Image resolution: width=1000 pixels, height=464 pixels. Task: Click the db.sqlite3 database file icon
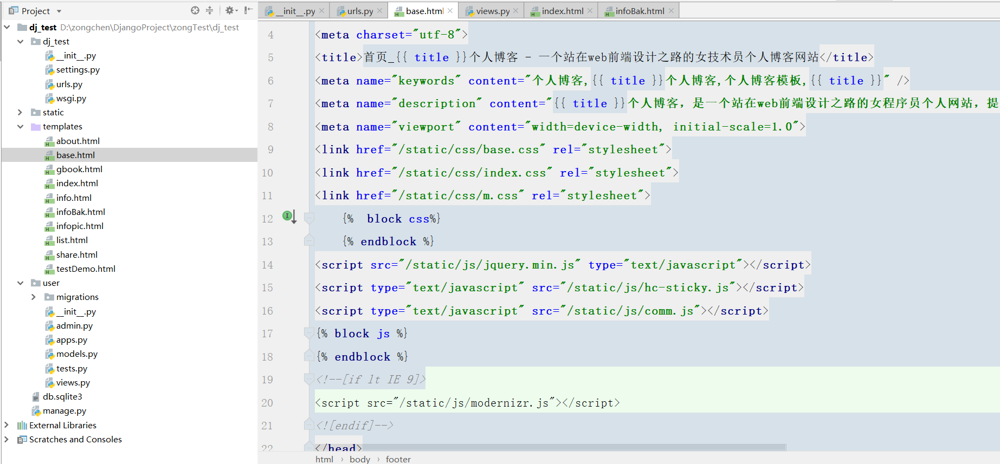[36, 397]
